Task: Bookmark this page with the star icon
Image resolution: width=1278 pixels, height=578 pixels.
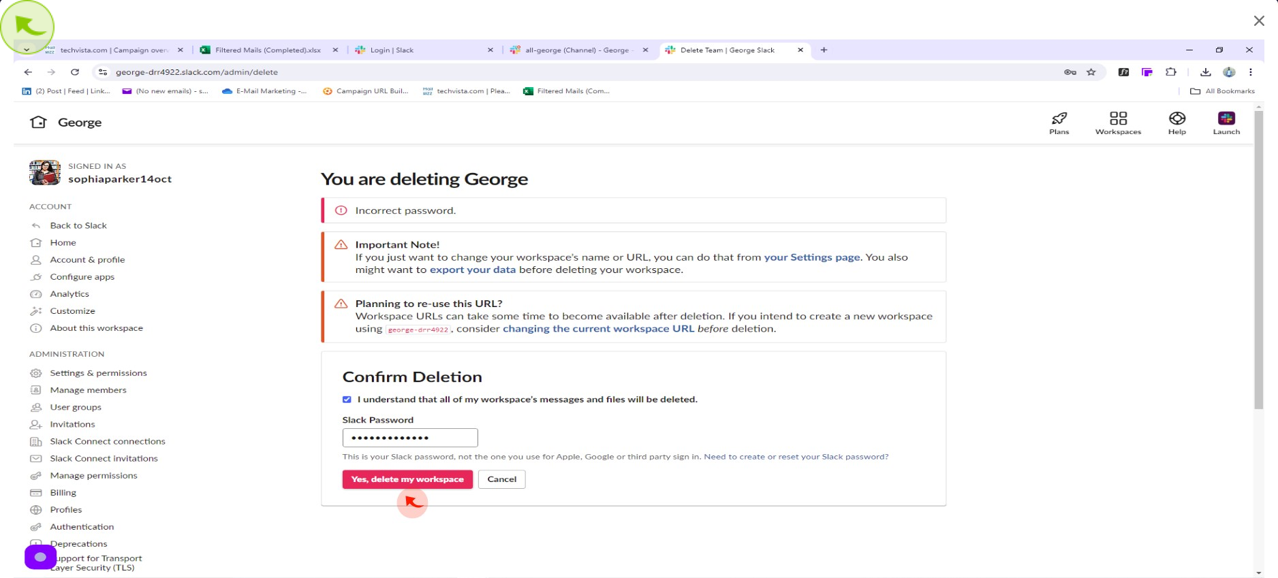Action: click(1091, 71)
